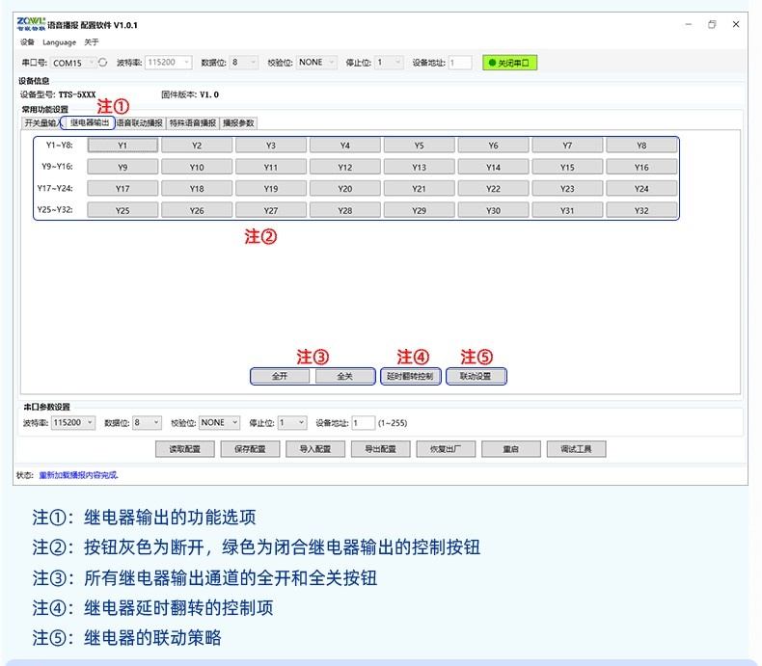Image resolution: width=762 pixels, height=666 pixels.
Task: Open the 调试工具 debug tool
Action: pos(577,449)
